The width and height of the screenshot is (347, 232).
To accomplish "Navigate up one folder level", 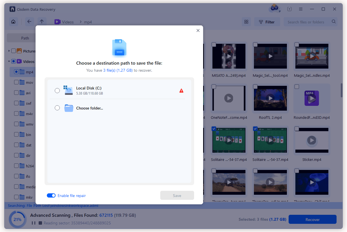I will click(42, 22).
